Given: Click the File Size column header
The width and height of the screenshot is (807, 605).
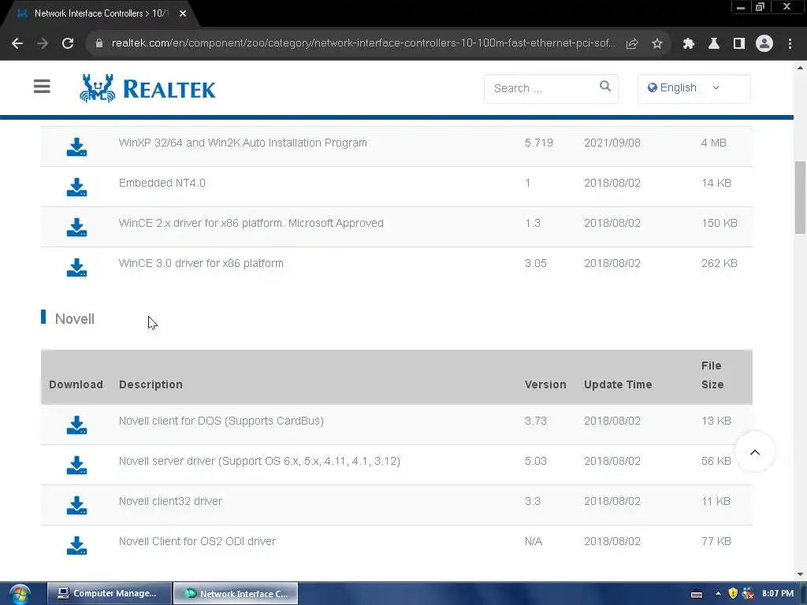Looking at the screenshot, I should 712,375.
